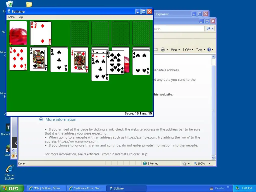Select the folder icon on the desktop
Viewport: 256px width, 192px height.
[29, 4]
